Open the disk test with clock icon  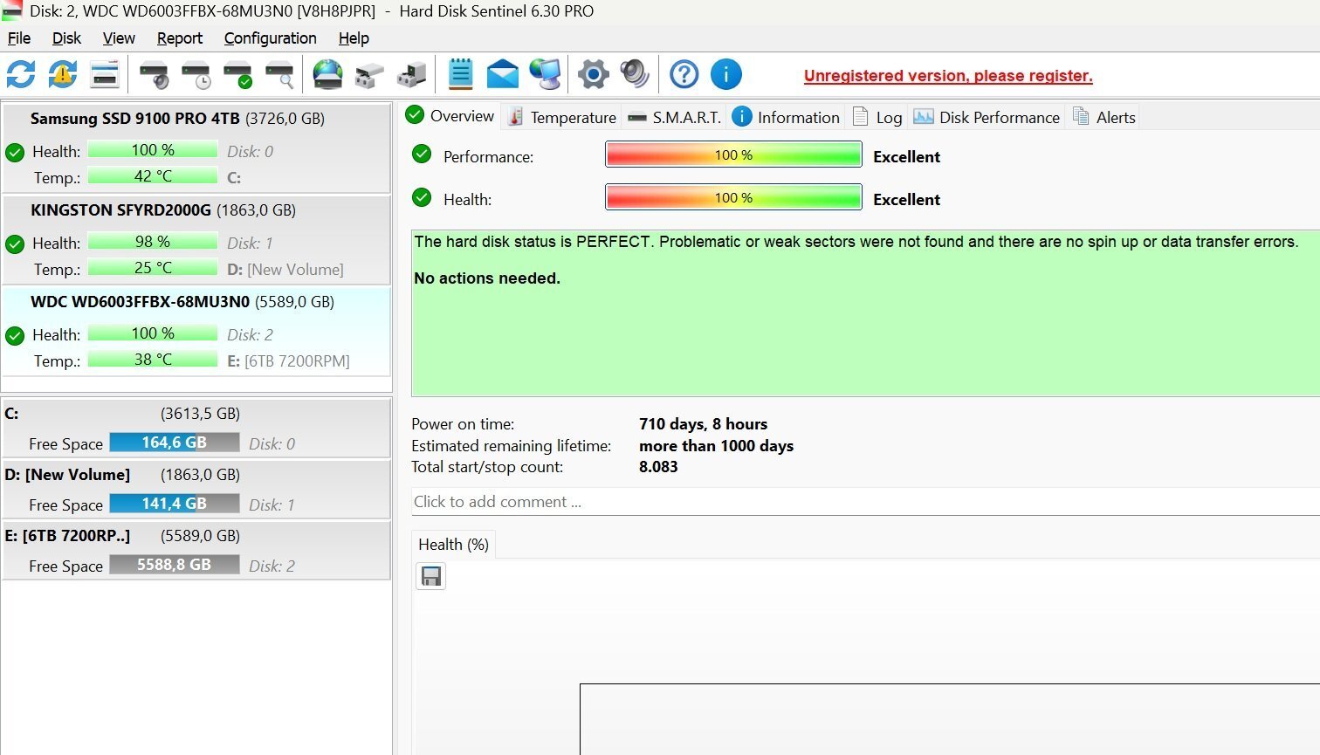tap(196, 75)
